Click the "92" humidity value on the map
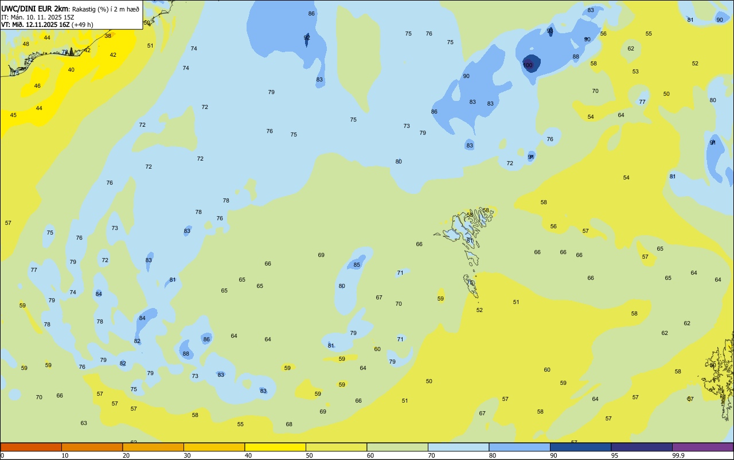 (307, 38)
